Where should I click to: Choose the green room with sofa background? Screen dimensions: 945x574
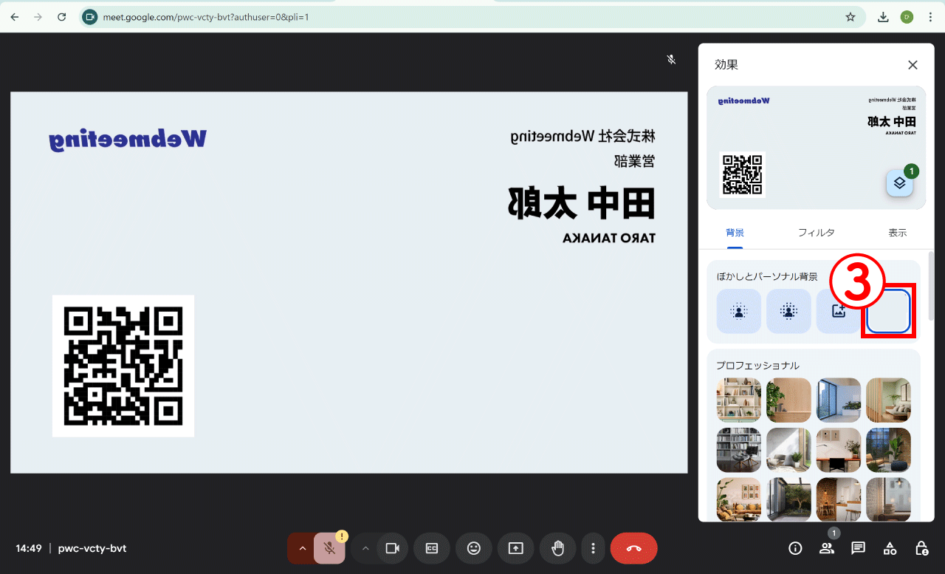point(888,400)
